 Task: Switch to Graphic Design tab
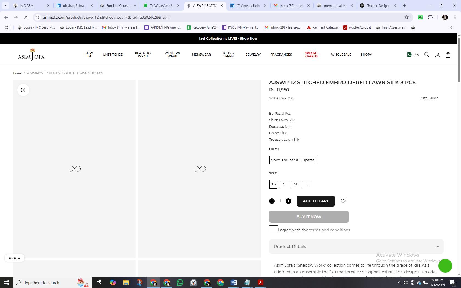[378, 5]
